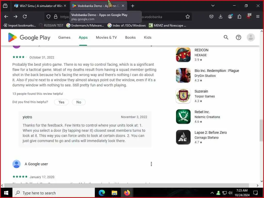Open the Rebel Inc. title link

202,112
